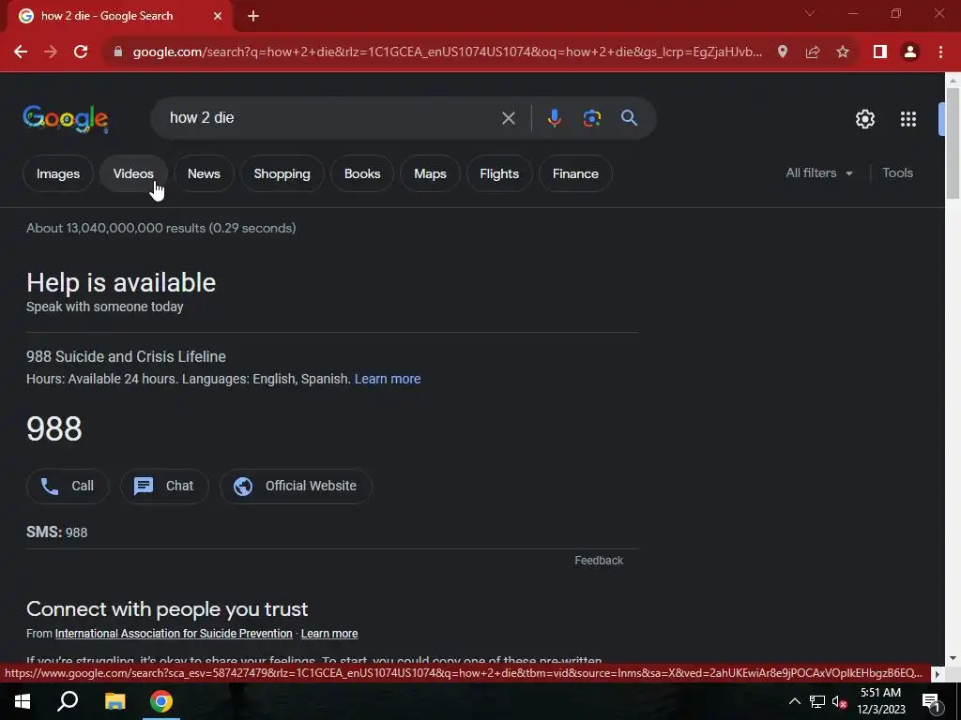Click the 'Connect with people you trust' heading

coord(167,609)
